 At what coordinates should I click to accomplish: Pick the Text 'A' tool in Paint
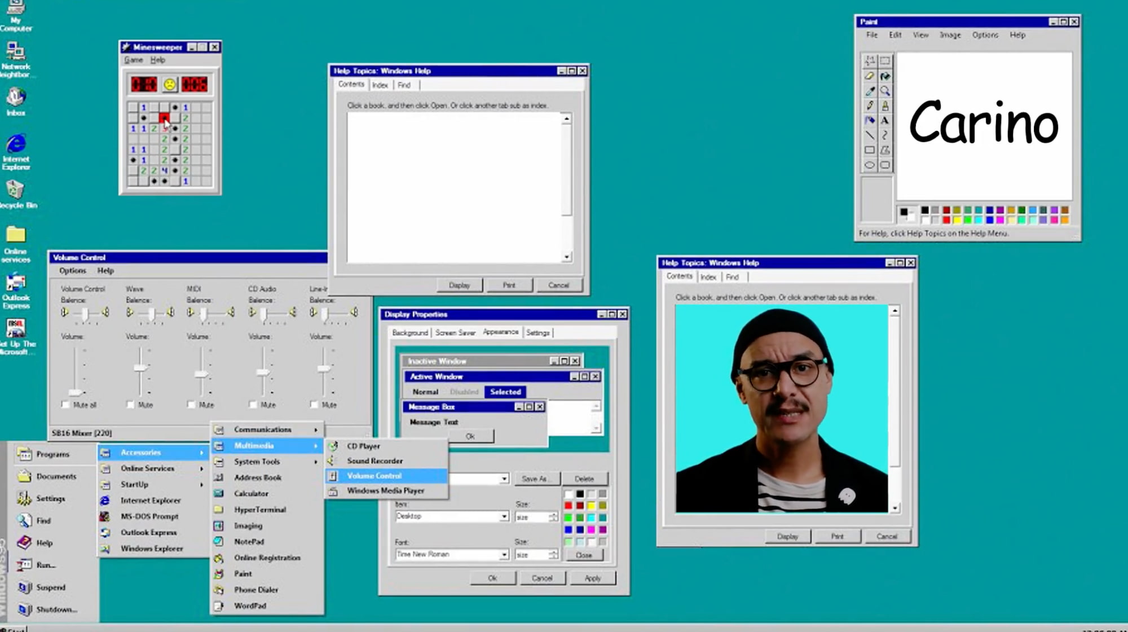click(x=885, y=120)
